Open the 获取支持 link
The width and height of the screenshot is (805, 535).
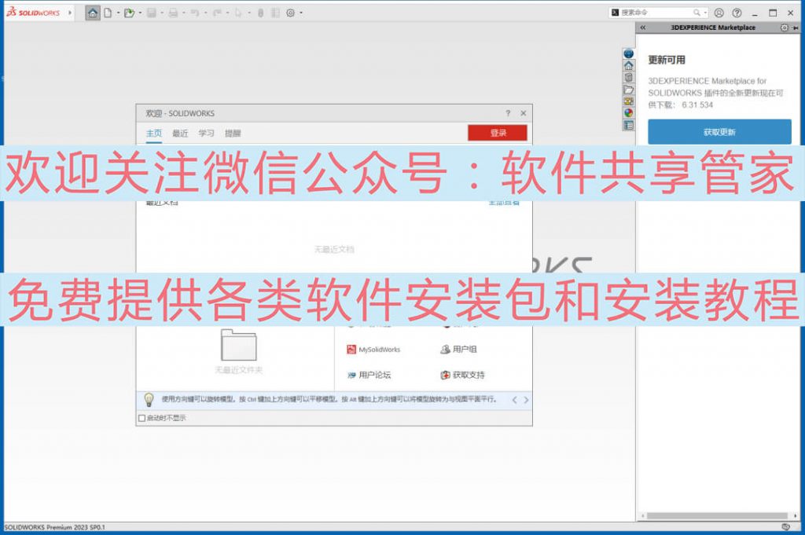coord(462,375)
